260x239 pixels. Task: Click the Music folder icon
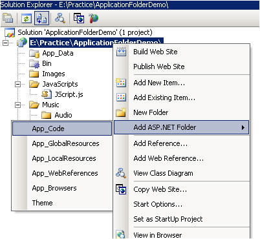tap(34, 105)
